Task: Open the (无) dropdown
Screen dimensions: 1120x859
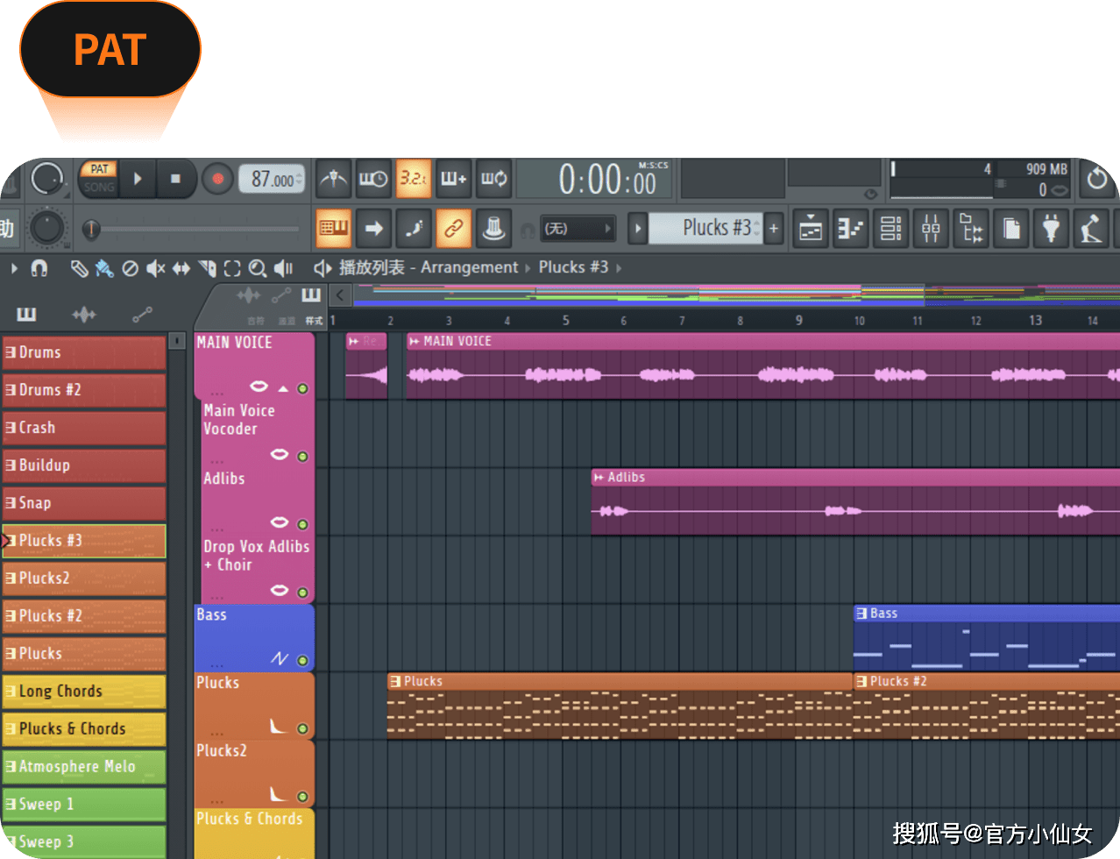Action: click(578, 229)
